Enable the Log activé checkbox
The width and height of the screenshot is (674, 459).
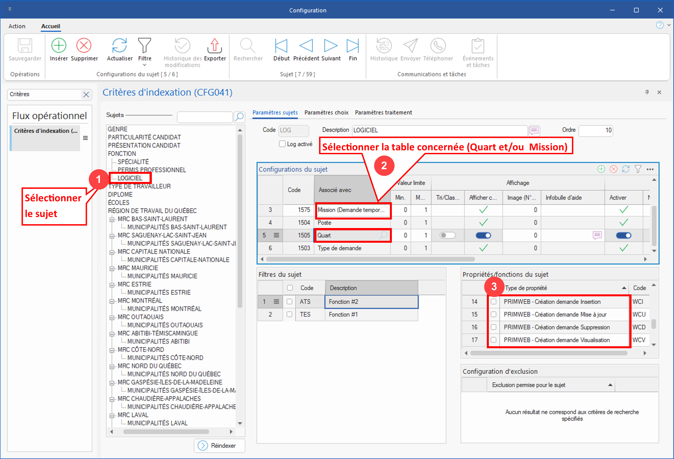coord(282,144)
